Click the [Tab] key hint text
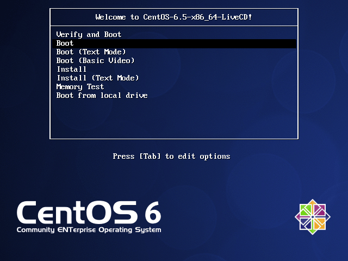This screenshot has width=348, height=261. tap(151, 156)
